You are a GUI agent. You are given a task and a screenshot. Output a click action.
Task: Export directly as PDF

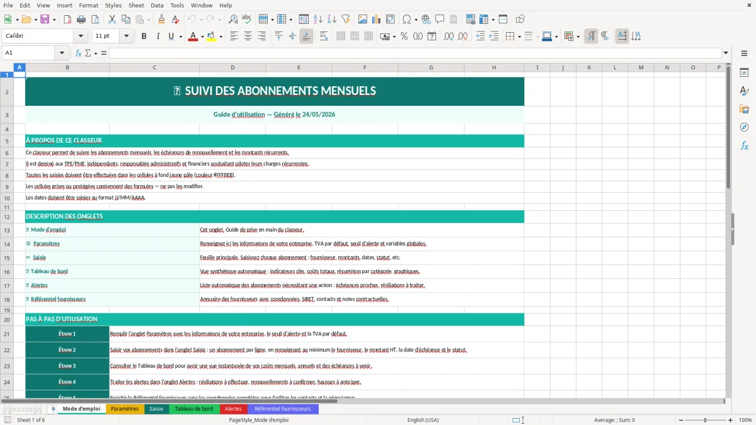[67, 20]
